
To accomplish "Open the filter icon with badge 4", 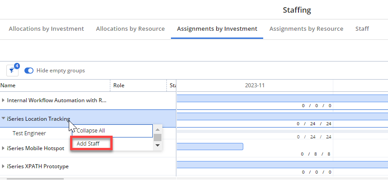I will [12, 71].
